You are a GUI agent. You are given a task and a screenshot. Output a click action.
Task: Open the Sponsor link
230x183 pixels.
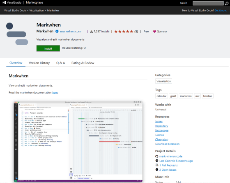pyautogui.click(x=162, y=31)
